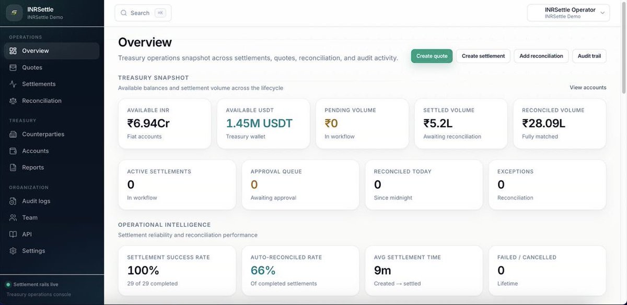Viewport: 627px width, 305px height.
Task: Open Settings in sidebar
Action: click(52, 251)
